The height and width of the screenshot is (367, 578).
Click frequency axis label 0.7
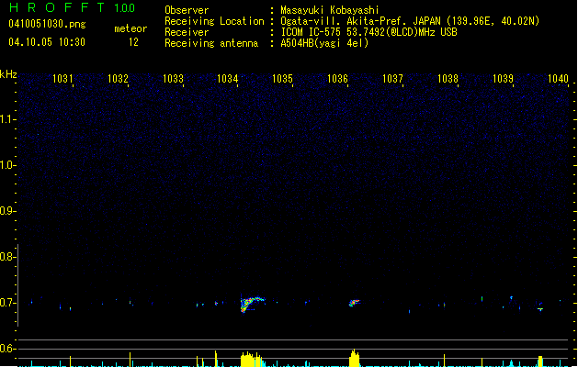pyautogui.click(x=7, y=303)
